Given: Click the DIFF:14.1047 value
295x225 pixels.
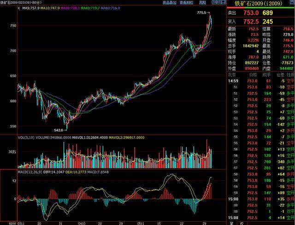Looking at the screenshot, I should [54, 172].
